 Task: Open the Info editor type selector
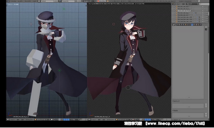[8, 1]
